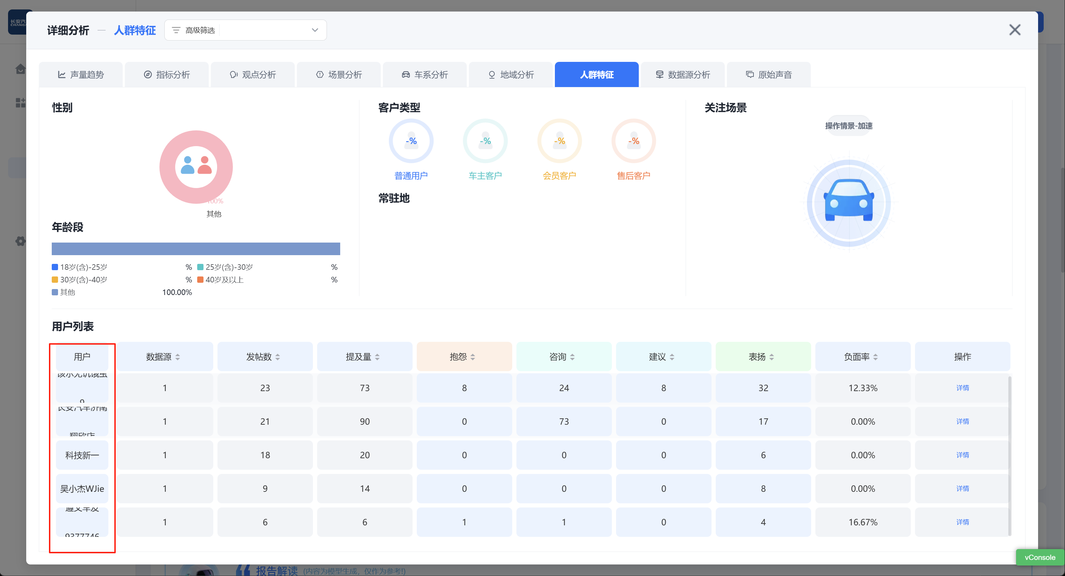Image resolution: width=1065 pixels, height=576 pixels.
Task: Click the 会员客户 percent icon
Action: tap(559, 141)
